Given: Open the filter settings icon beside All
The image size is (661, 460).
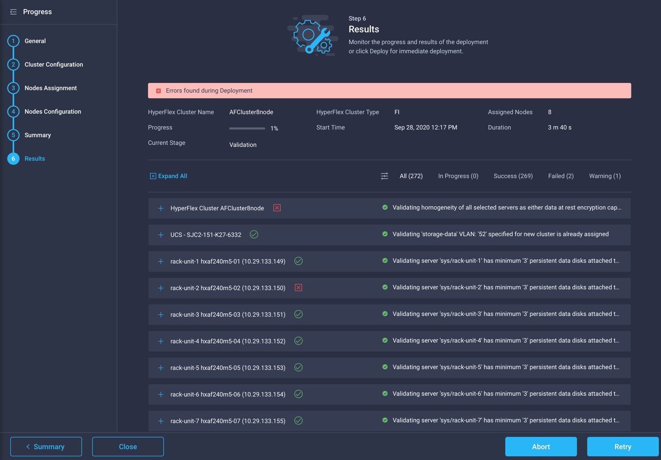Looking at the screenshot, I should point(384,176).
